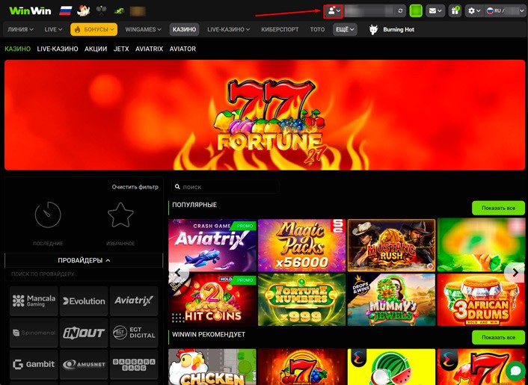Click the Fortune 27 banner
The width and height of the screenshot is (528, 385).
point(265,115)
